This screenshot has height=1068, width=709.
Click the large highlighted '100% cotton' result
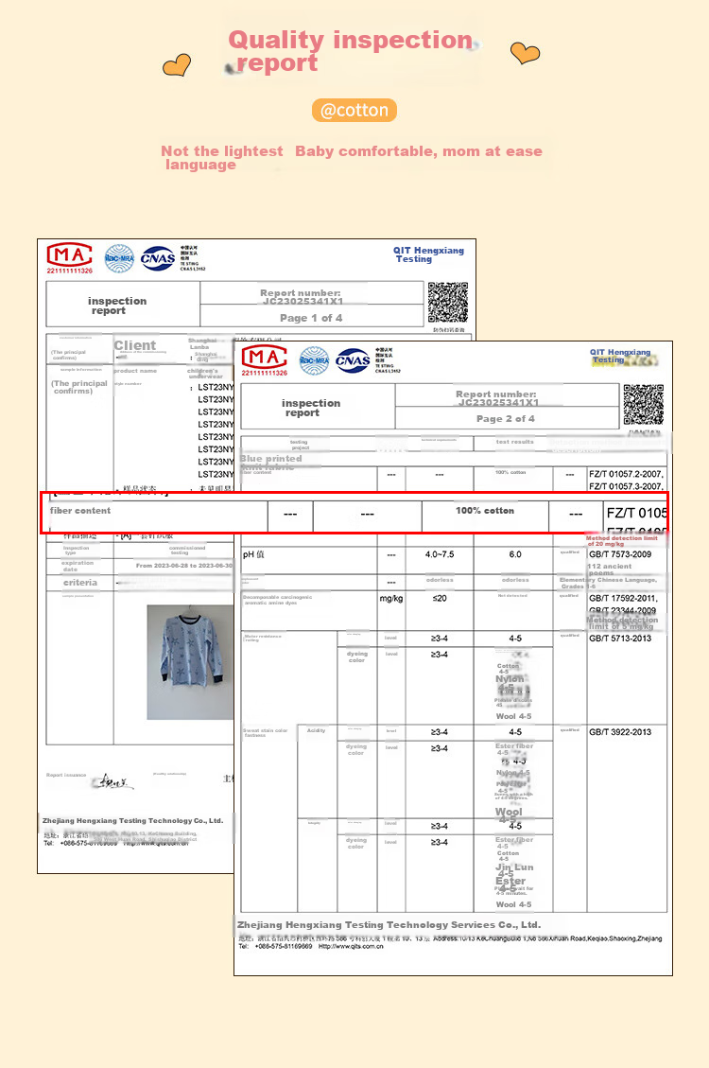485,510
